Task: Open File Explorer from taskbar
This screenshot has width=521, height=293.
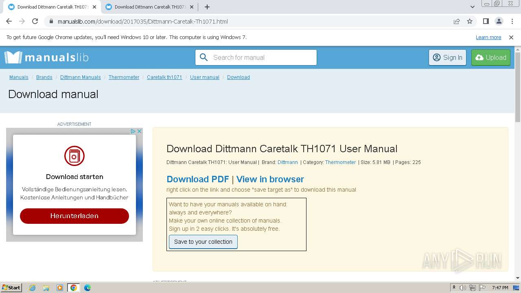Action: (46, 288)
